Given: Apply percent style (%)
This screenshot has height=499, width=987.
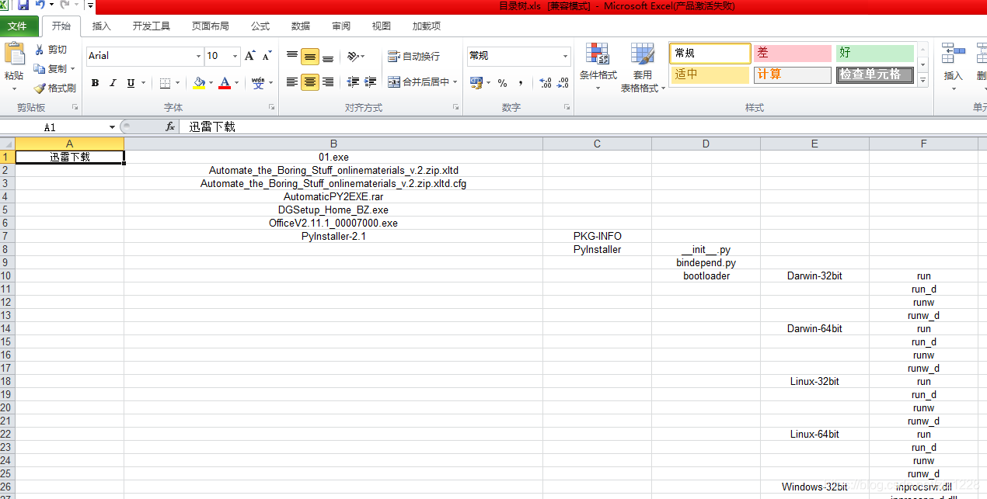Looking at the screenshot, I should pyautogui.click(x=503, y=83).
